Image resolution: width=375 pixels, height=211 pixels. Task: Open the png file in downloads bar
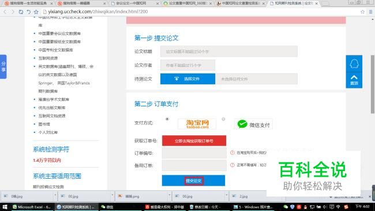click(x=141, y=196)
